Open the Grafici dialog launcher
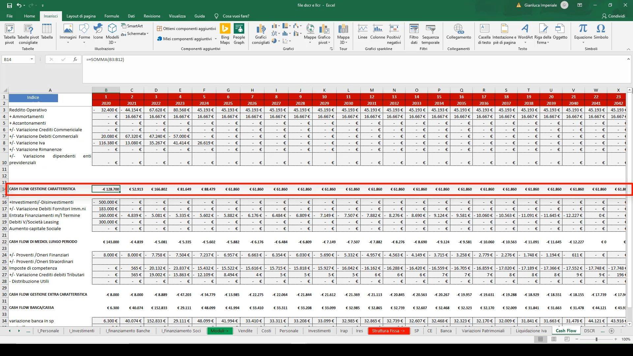Image resolution: width=633 pixels, height=356 pixels. [x=331, y=49]
